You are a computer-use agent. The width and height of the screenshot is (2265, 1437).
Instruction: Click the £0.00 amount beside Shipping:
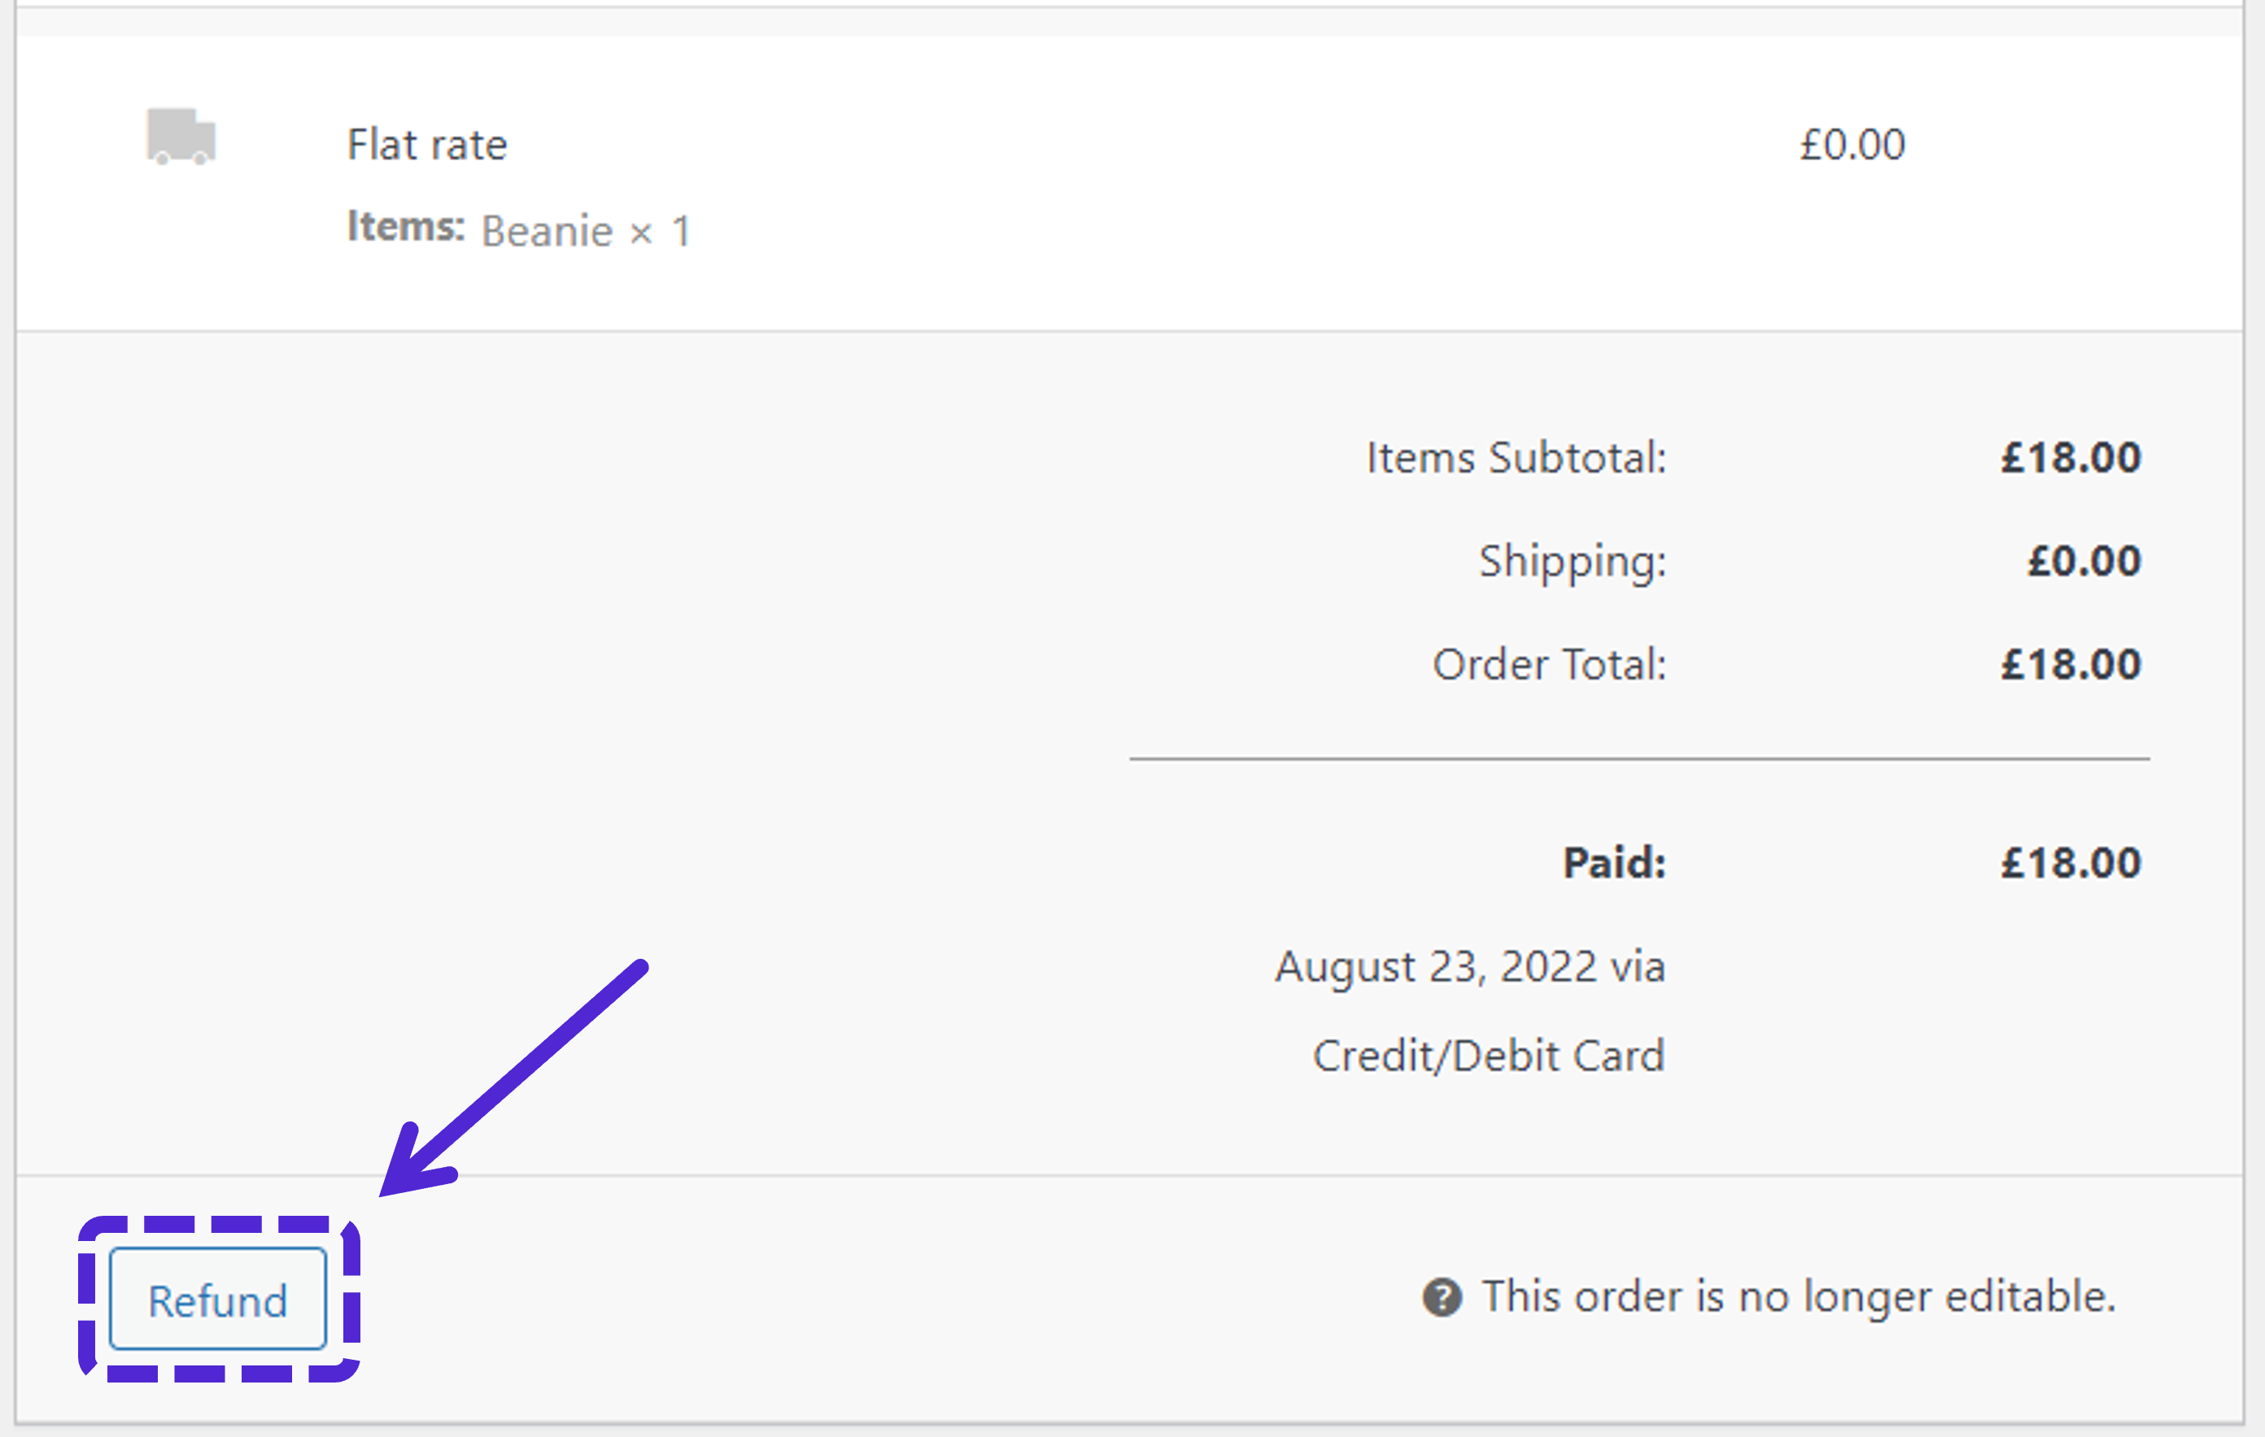(x=2084, y=561)
